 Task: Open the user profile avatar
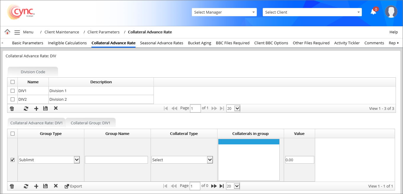click(x=391, y=12)
